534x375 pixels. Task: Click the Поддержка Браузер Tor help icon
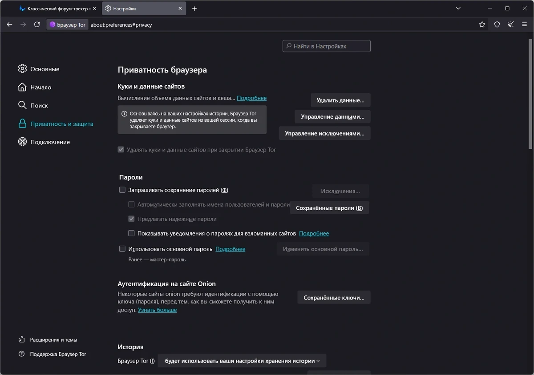[22, 354]
